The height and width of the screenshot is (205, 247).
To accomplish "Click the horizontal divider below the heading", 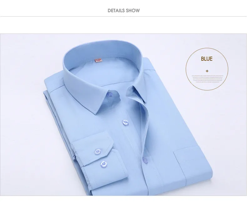I will tap(123, 16).
